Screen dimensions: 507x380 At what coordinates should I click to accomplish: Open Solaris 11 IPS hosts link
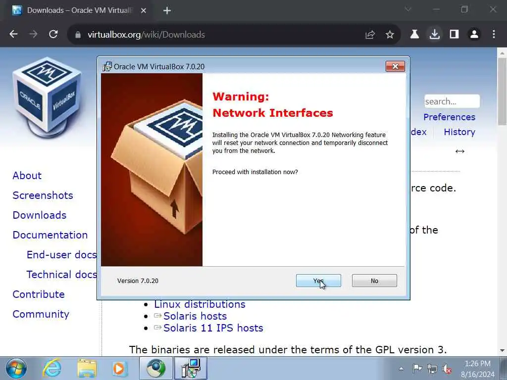[x=213, y=328]
